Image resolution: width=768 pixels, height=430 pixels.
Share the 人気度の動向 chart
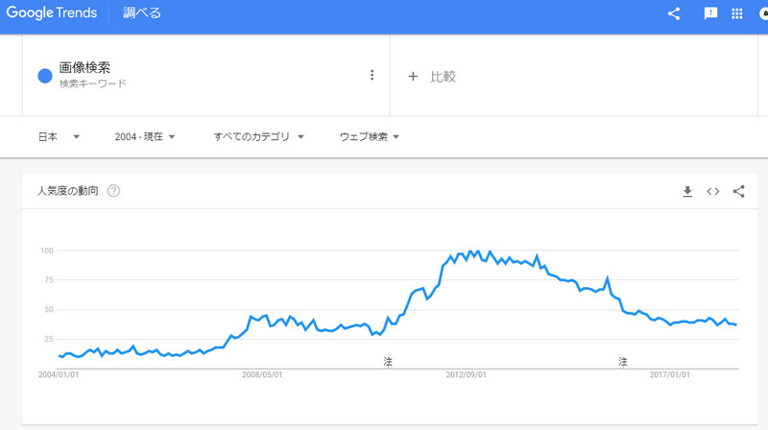pyautogui.click(x=738, y=191)
